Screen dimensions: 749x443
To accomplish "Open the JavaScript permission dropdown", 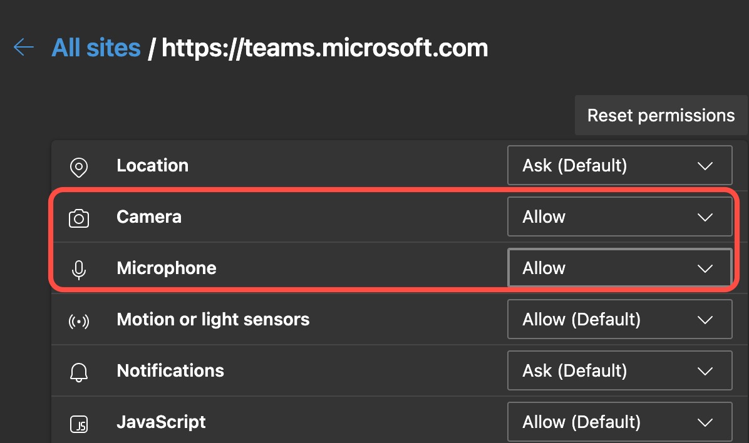I will click(x=619, y=422).
